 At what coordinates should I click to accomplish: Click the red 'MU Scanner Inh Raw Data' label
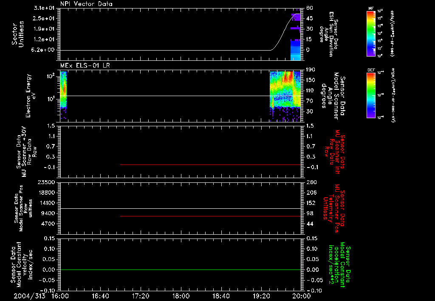(x=335, y=152)
